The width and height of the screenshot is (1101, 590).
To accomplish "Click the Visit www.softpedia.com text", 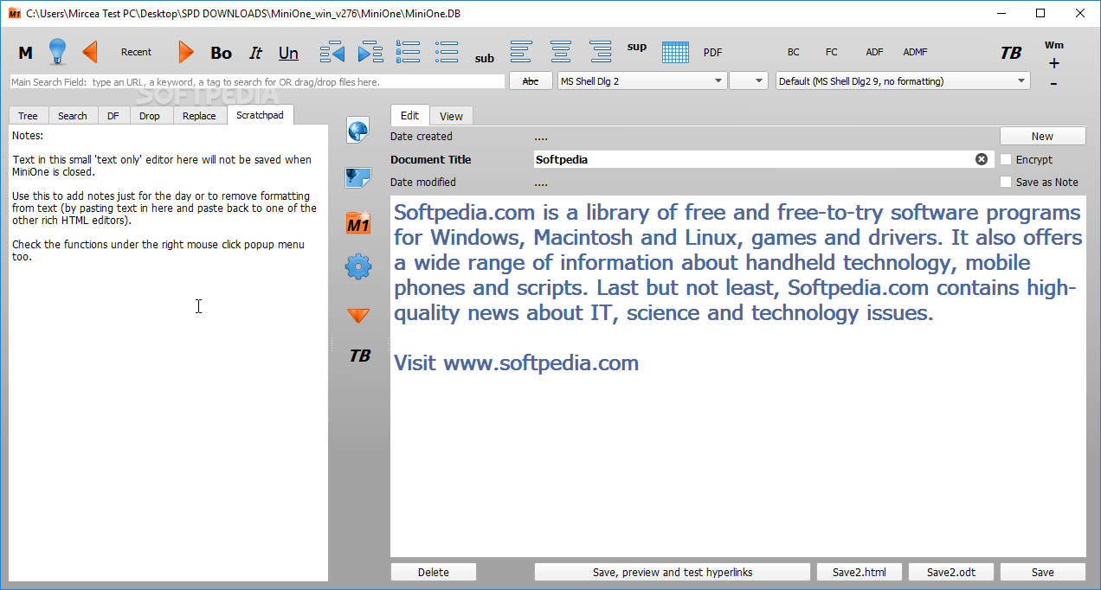I will [x=516, y=363].
